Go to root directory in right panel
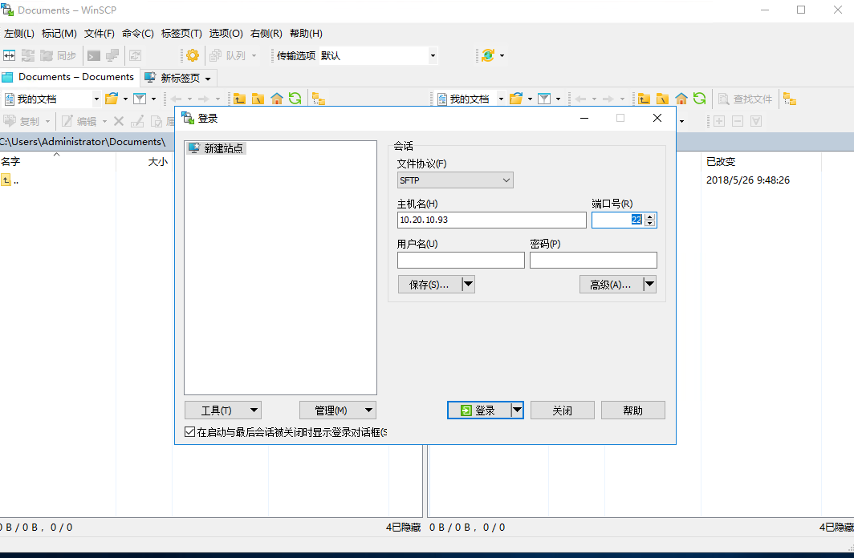 (662, 99)
